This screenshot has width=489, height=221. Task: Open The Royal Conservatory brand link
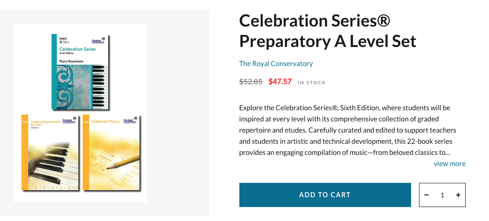276,63
